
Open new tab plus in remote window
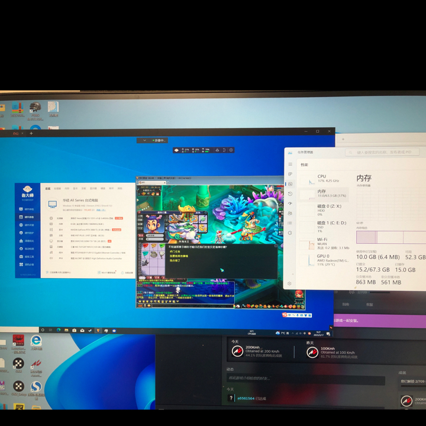(31, 133)
